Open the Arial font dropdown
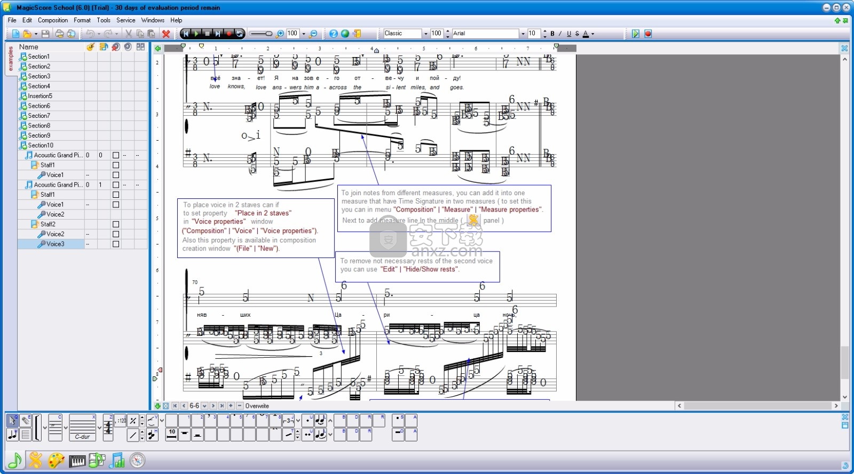 click(x=523, y=34)
